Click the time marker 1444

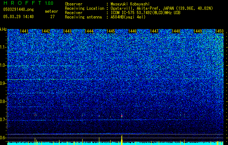tap(89, 31)
